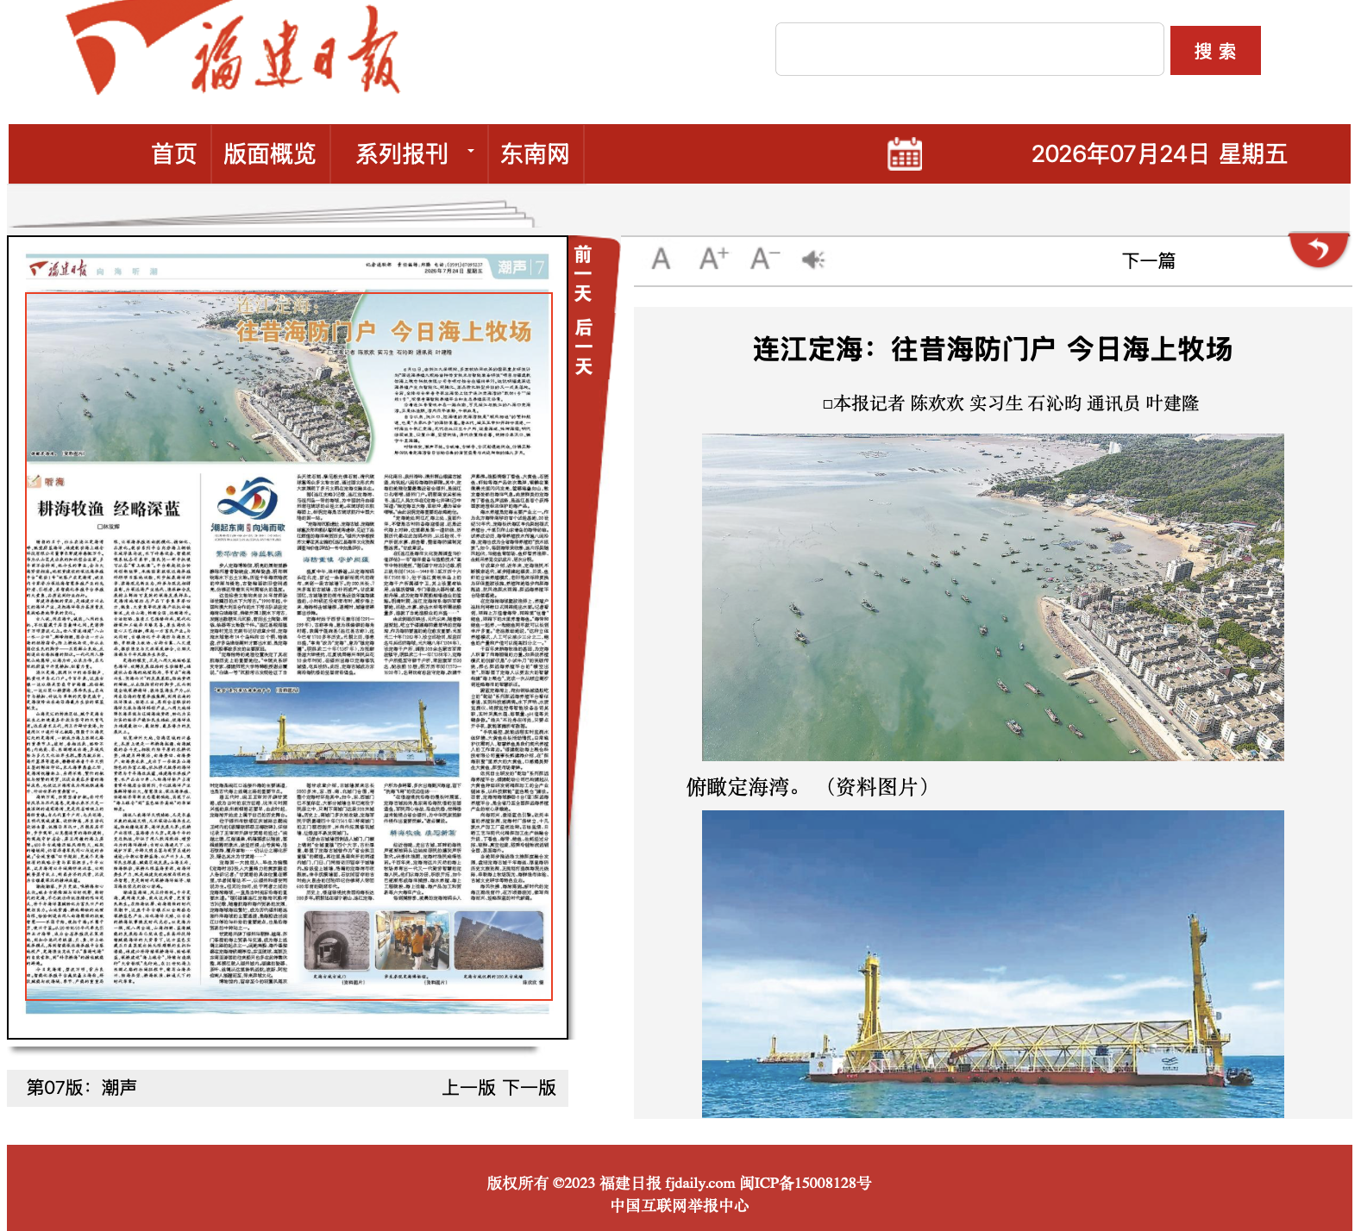This screenshot has height=1231, width=1361.
Task: Increase article font size with A+
Action: point(714,258)
